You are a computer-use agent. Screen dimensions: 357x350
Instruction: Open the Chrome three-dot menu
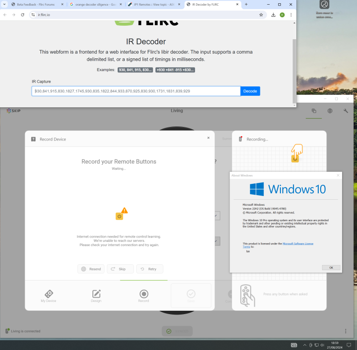(x=291, y=15)
